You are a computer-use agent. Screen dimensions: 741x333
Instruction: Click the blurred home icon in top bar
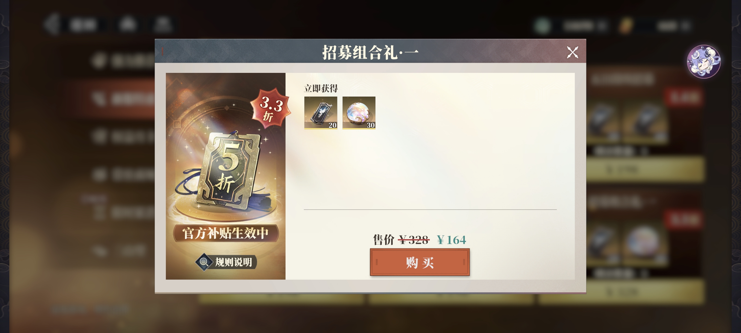[x=127, y=24]
